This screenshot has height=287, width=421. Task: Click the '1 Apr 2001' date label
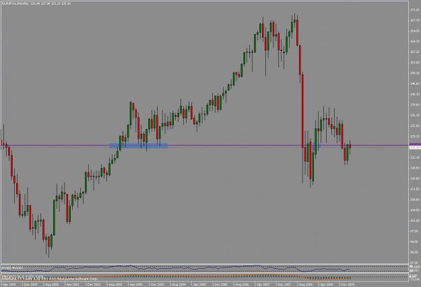click(x=72, y=284)
